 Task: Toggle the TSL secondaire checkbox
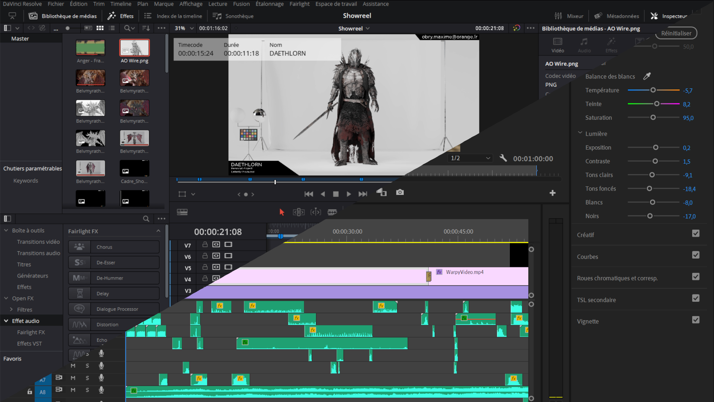point(696,298)
